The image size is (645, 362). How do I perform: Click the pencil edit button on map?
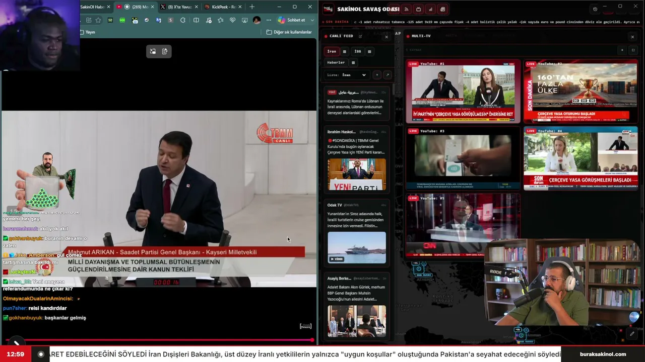pos(632,333)
